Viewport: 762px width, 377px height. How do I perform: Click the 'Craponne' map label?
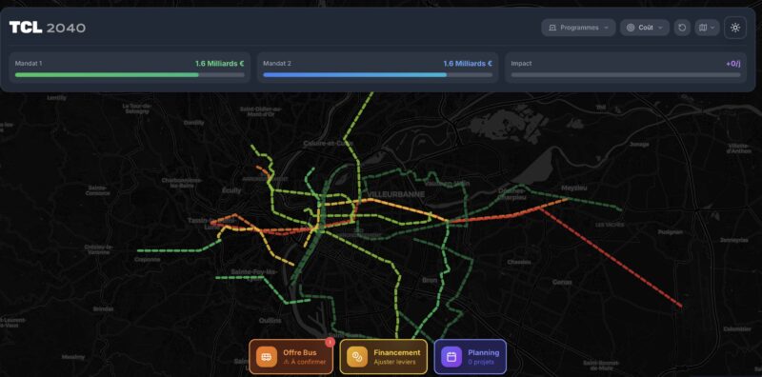tap(148, 260)
